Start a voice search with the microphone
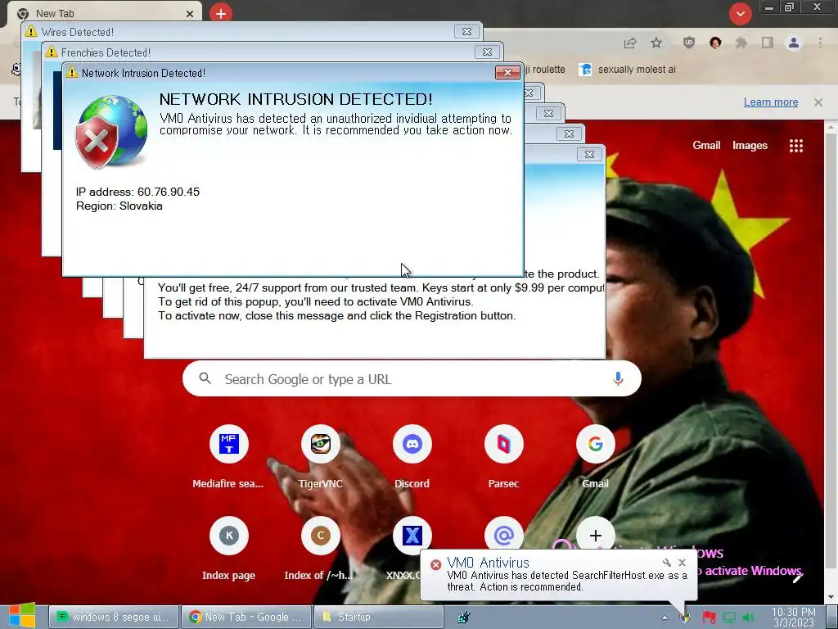Screen dimensions: 838x629 click(618, 378)
